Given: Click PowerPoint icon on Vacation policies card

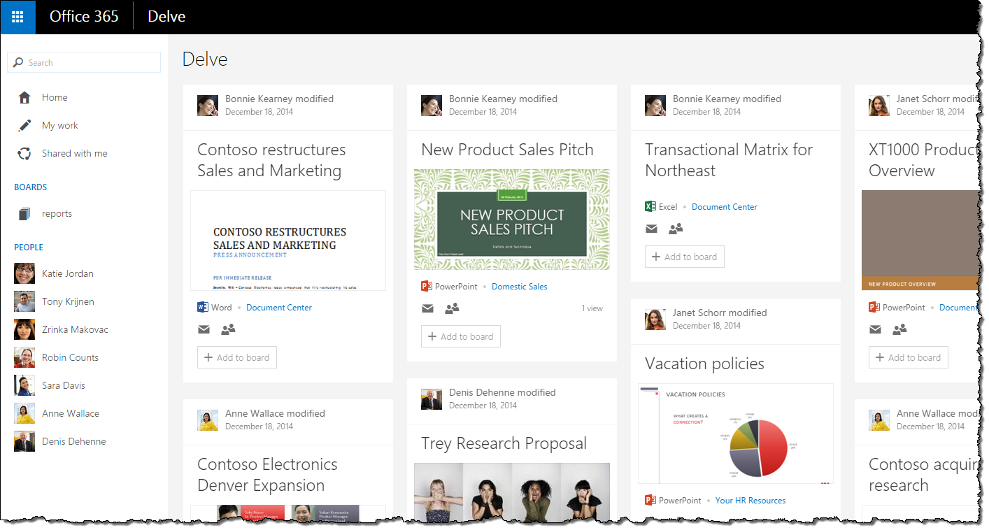Looking at the screenshot, I should (x=650, y=500).
